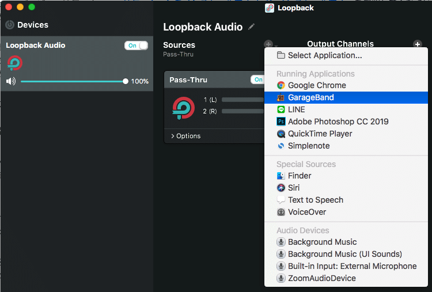Click the Loopback icon in the title bar
The width and height of the screenshot is (432, 292).
(x=270, y=8)
